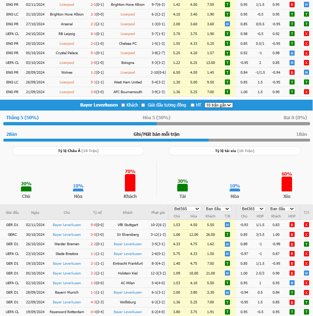
Task: Click green T handicap badge in Bayern Munich row
Action: point(292,293)
